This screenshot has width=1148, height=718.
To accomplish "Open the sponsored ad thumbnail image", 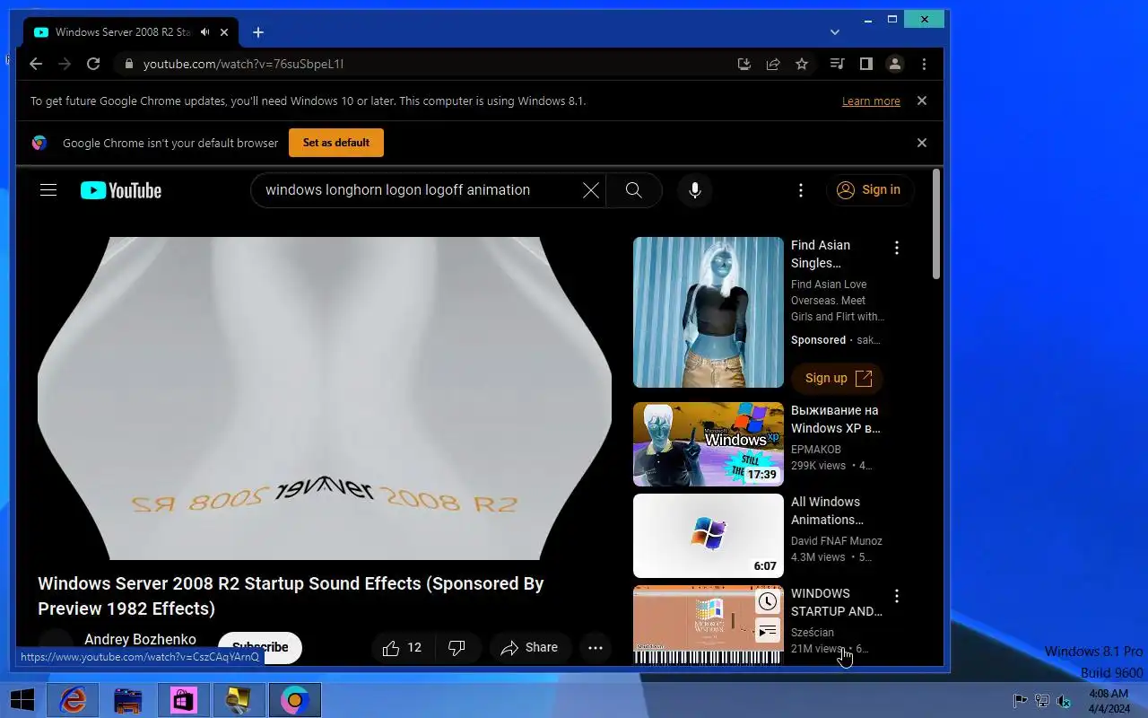I will [709, 312].
